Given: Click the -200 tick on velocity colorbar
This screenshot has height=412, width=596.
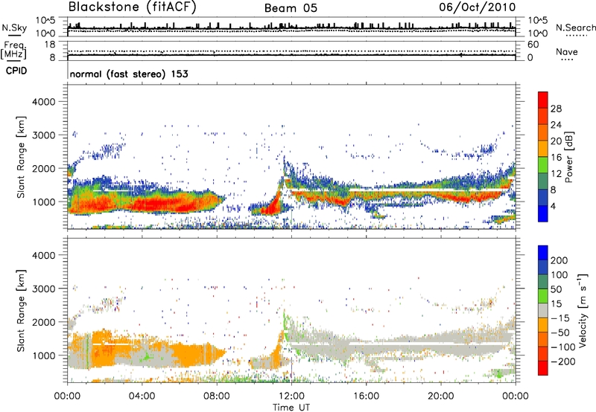Looking at the screenshot, I should coord(562,361).
